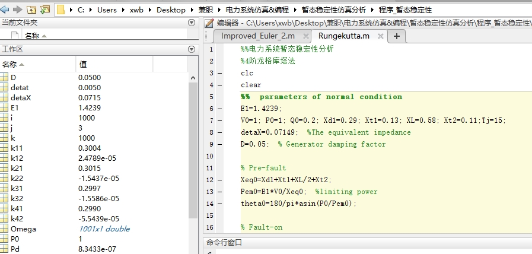Click section title parameters of normal condition
The height and width of the screenshot is (254, 532).
tap(331, 97)
